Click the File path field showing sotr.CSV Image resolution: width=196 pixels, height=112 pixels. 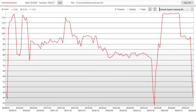[x=127, y=3]
